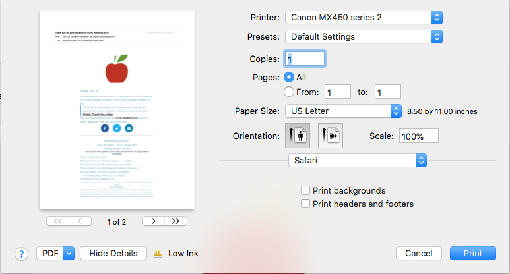
Task: Select the All pages radio button
Action: [289, 77]
